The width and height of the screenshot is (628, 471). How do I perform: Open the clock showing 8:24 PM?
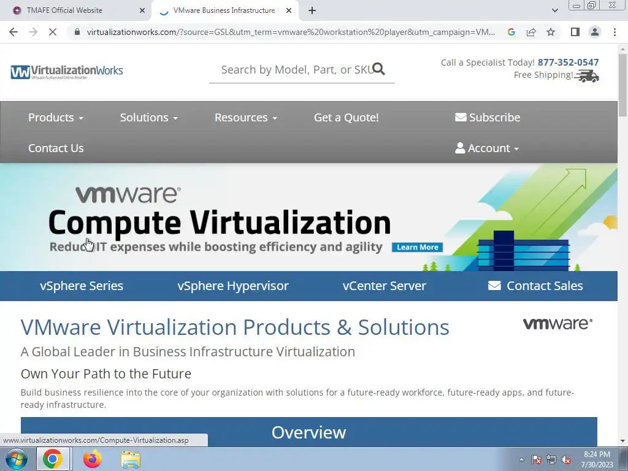[597, 459]
